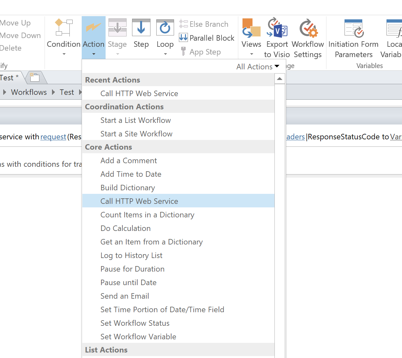The height and width of the screenshot is (358, 402).
Task: Click the new tab icon beside Test tab
Action: [35, 77]
